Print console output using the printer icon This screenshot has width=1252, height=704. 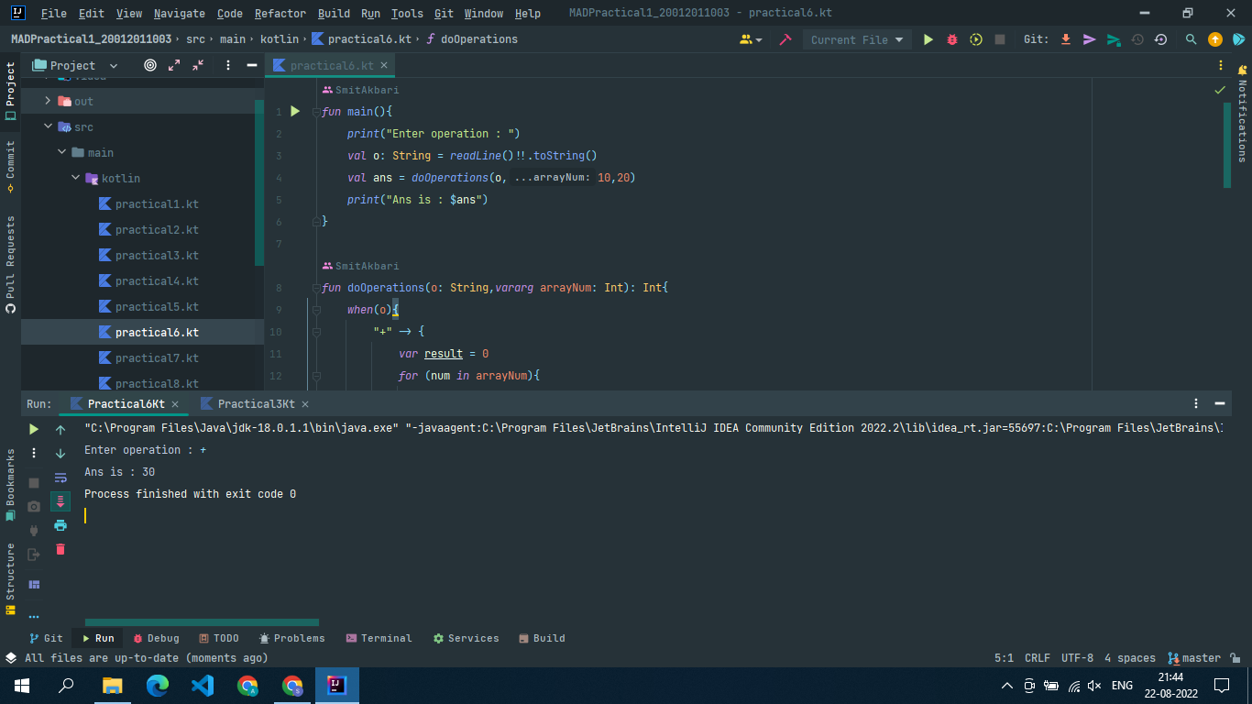point(60,525)
